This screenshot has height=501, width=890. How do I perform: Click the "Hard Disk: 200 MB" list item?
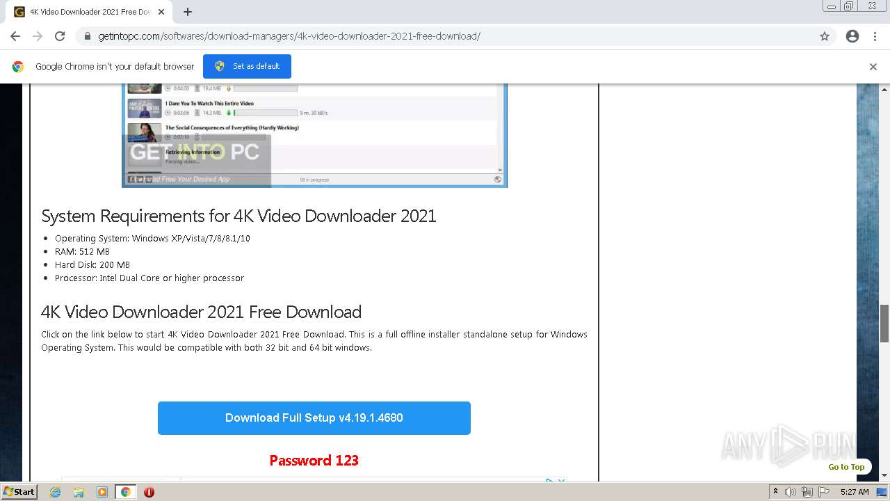pyautogui.click(x=92, y=265)
